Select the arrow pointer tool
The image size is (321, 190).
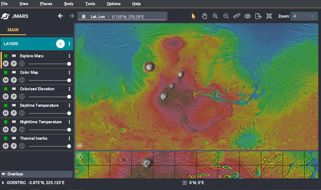click(x=193, y=16)
